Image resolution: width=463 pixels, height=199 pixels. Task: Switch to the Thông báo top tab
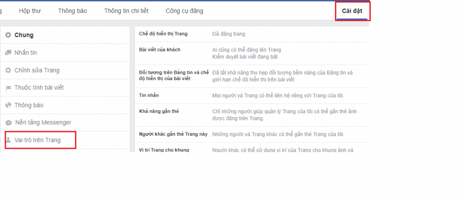point(73,11)
